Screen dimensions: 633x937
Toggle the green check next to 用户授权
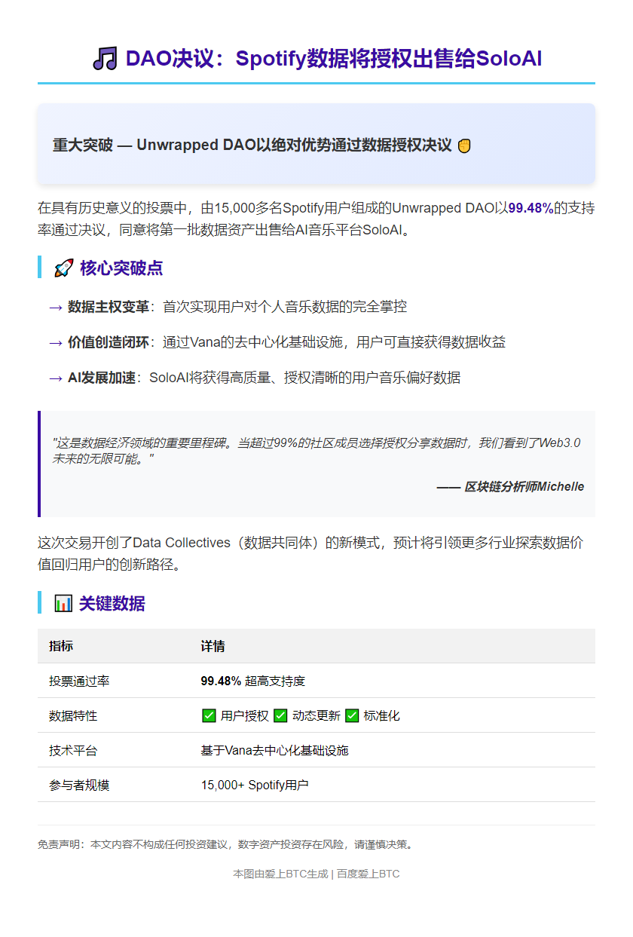tap(209, 715)
